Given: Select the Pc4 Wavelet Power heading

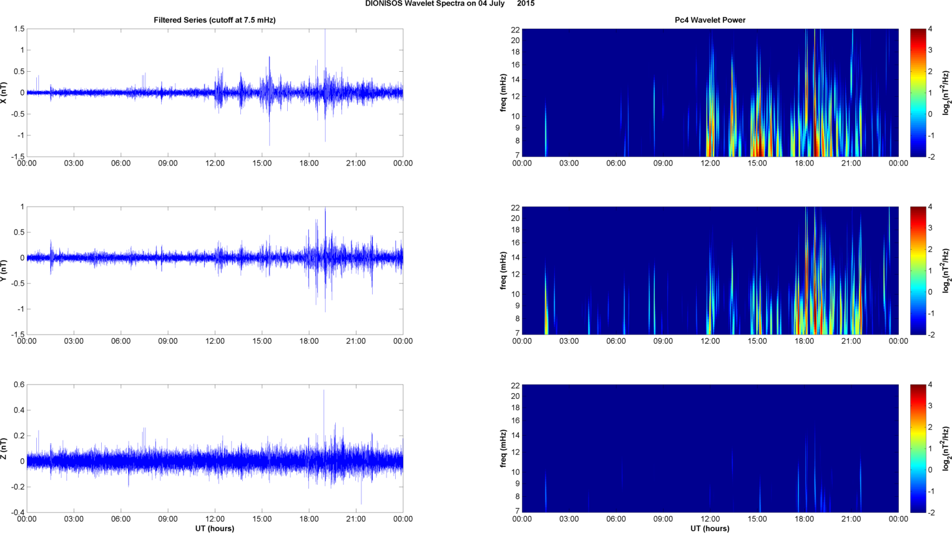Looking at the screenshot, I should pos(710,20).
